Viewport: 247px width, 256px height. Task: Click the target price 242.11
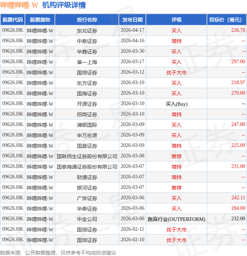click(238, 198)
